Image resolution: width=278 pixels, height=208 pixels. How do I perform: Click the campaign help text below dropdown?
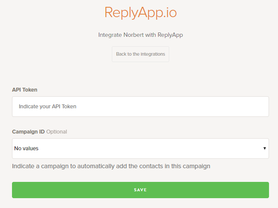(111, 166)
